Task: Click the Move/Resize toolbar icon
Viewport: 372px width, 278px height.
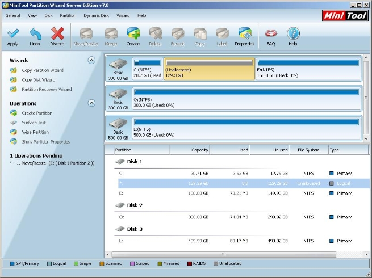Action: click(86, 33)
